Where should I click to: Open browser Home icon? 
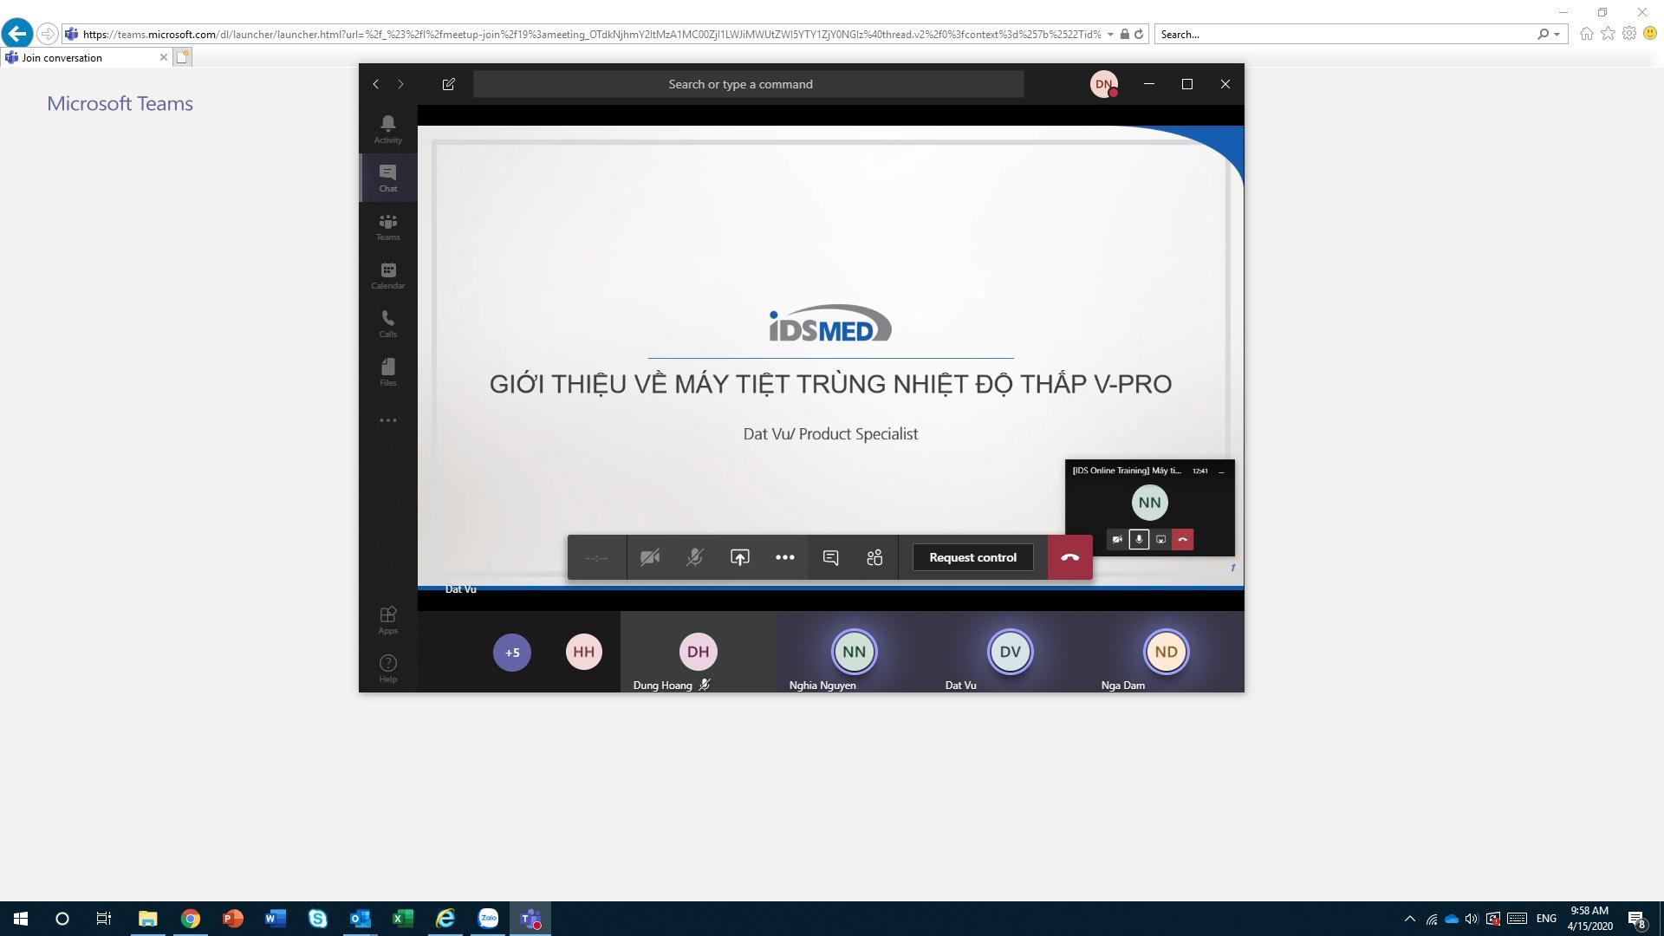point(1586,34)
